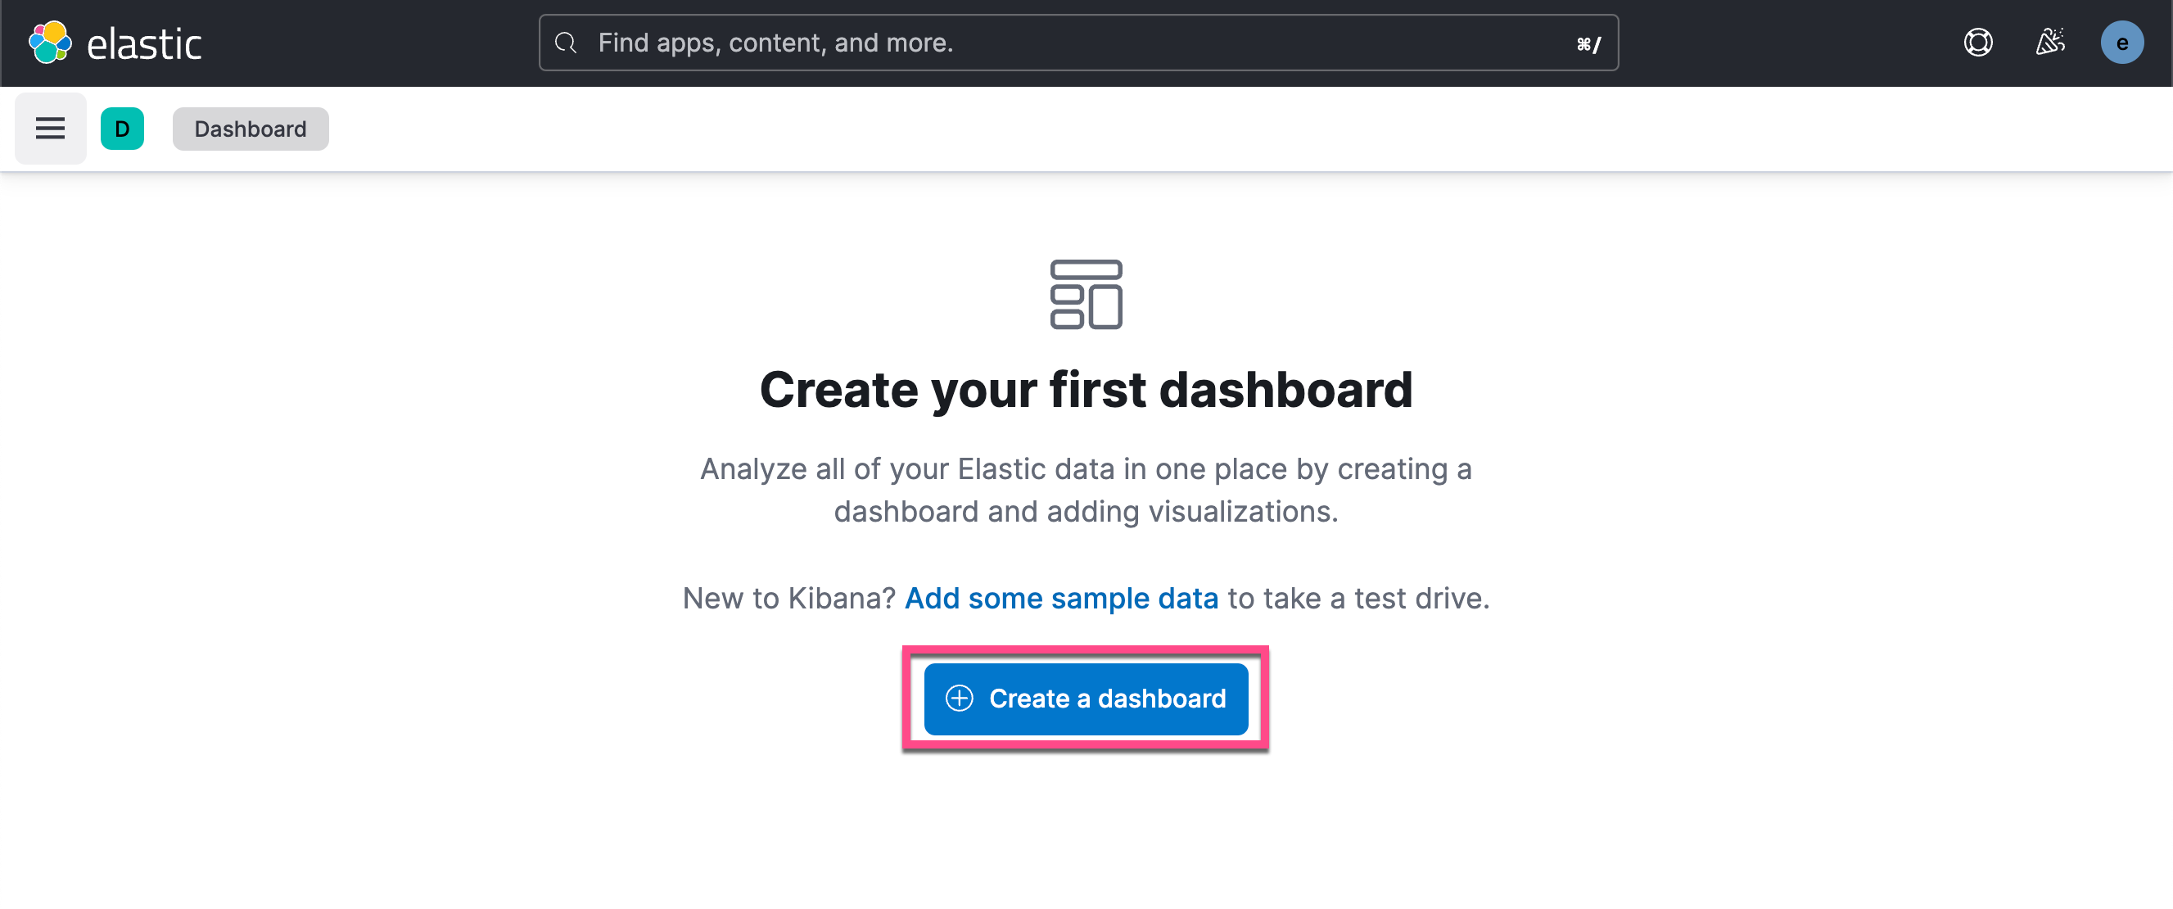This screenshot has height=909, width=2173.
Task: Toggle the hamburger navigation menu
Action: click(51, 129)
